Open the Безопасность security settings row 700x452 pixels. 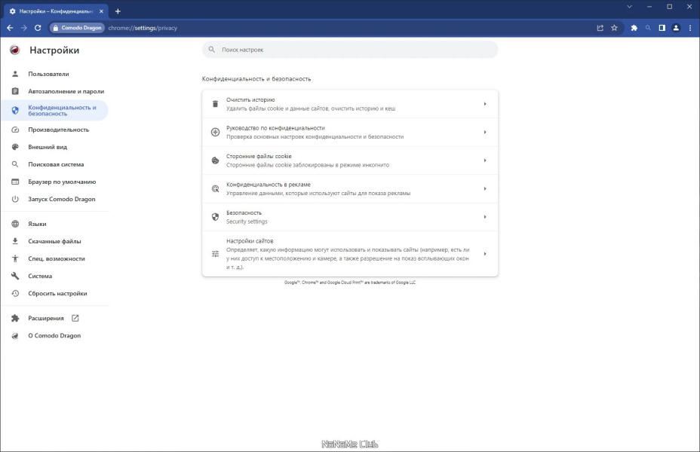tap(350, 217)
